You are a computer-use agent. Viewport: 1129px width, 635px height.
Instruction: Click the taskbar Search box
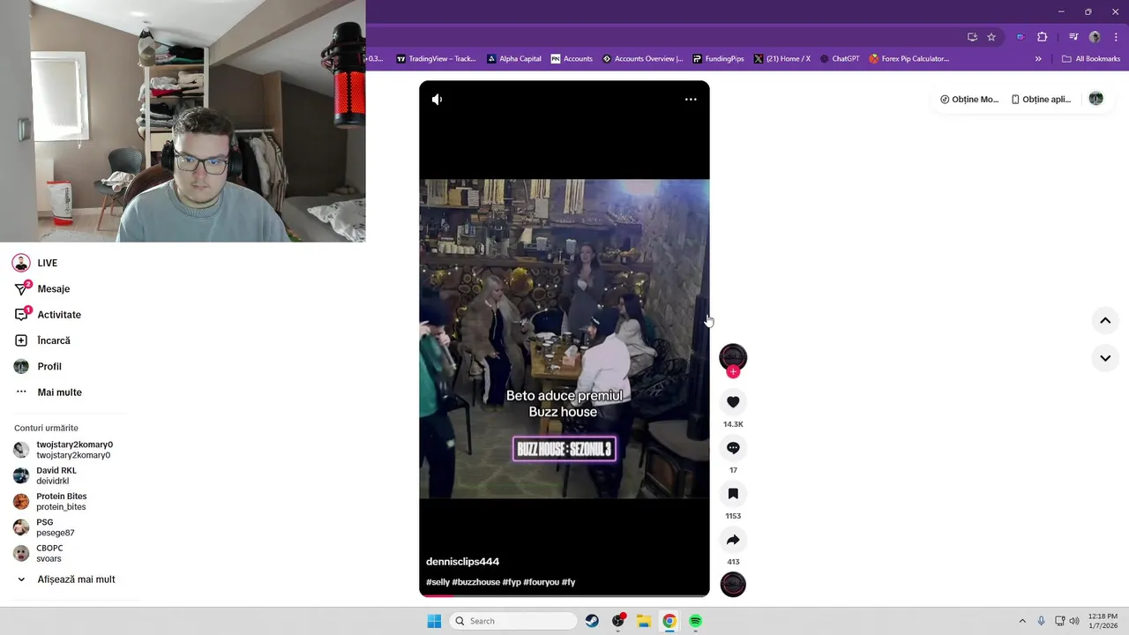click(x=513, y=621)
